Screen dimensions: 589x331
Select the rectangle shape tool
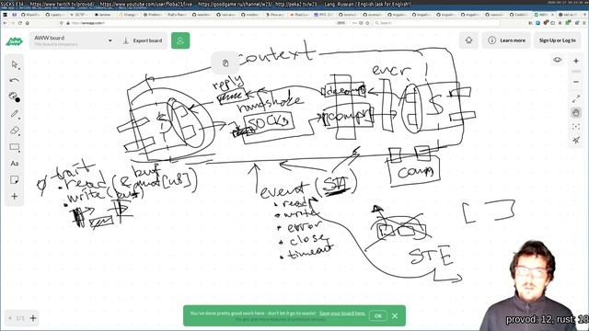pos(15,147)
